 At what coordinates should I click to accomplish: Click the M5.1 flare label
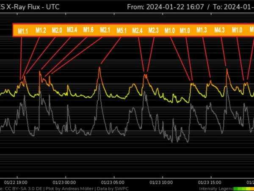point(121,30)
